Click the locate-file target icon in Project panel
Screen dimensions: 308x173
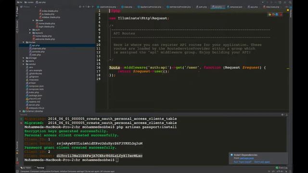[80, 7]
